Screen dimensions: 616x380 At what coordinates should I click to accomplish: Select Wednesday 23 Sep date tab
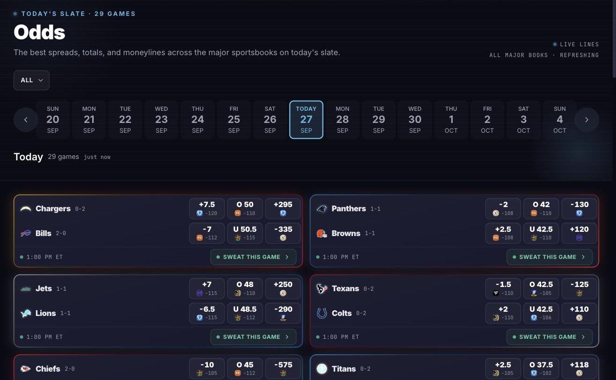tap(161, 120)
